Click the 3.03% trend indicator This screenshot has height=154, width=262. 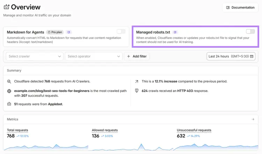coord(107,136)
